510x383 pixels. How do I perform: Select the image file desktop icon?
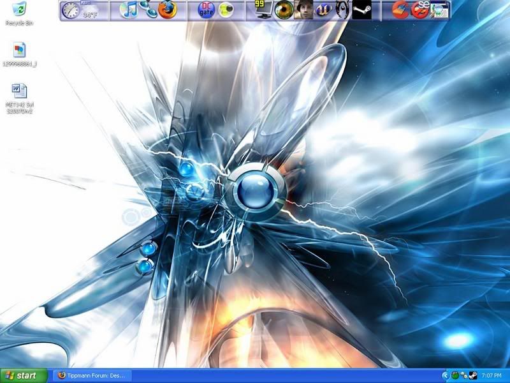19,50
